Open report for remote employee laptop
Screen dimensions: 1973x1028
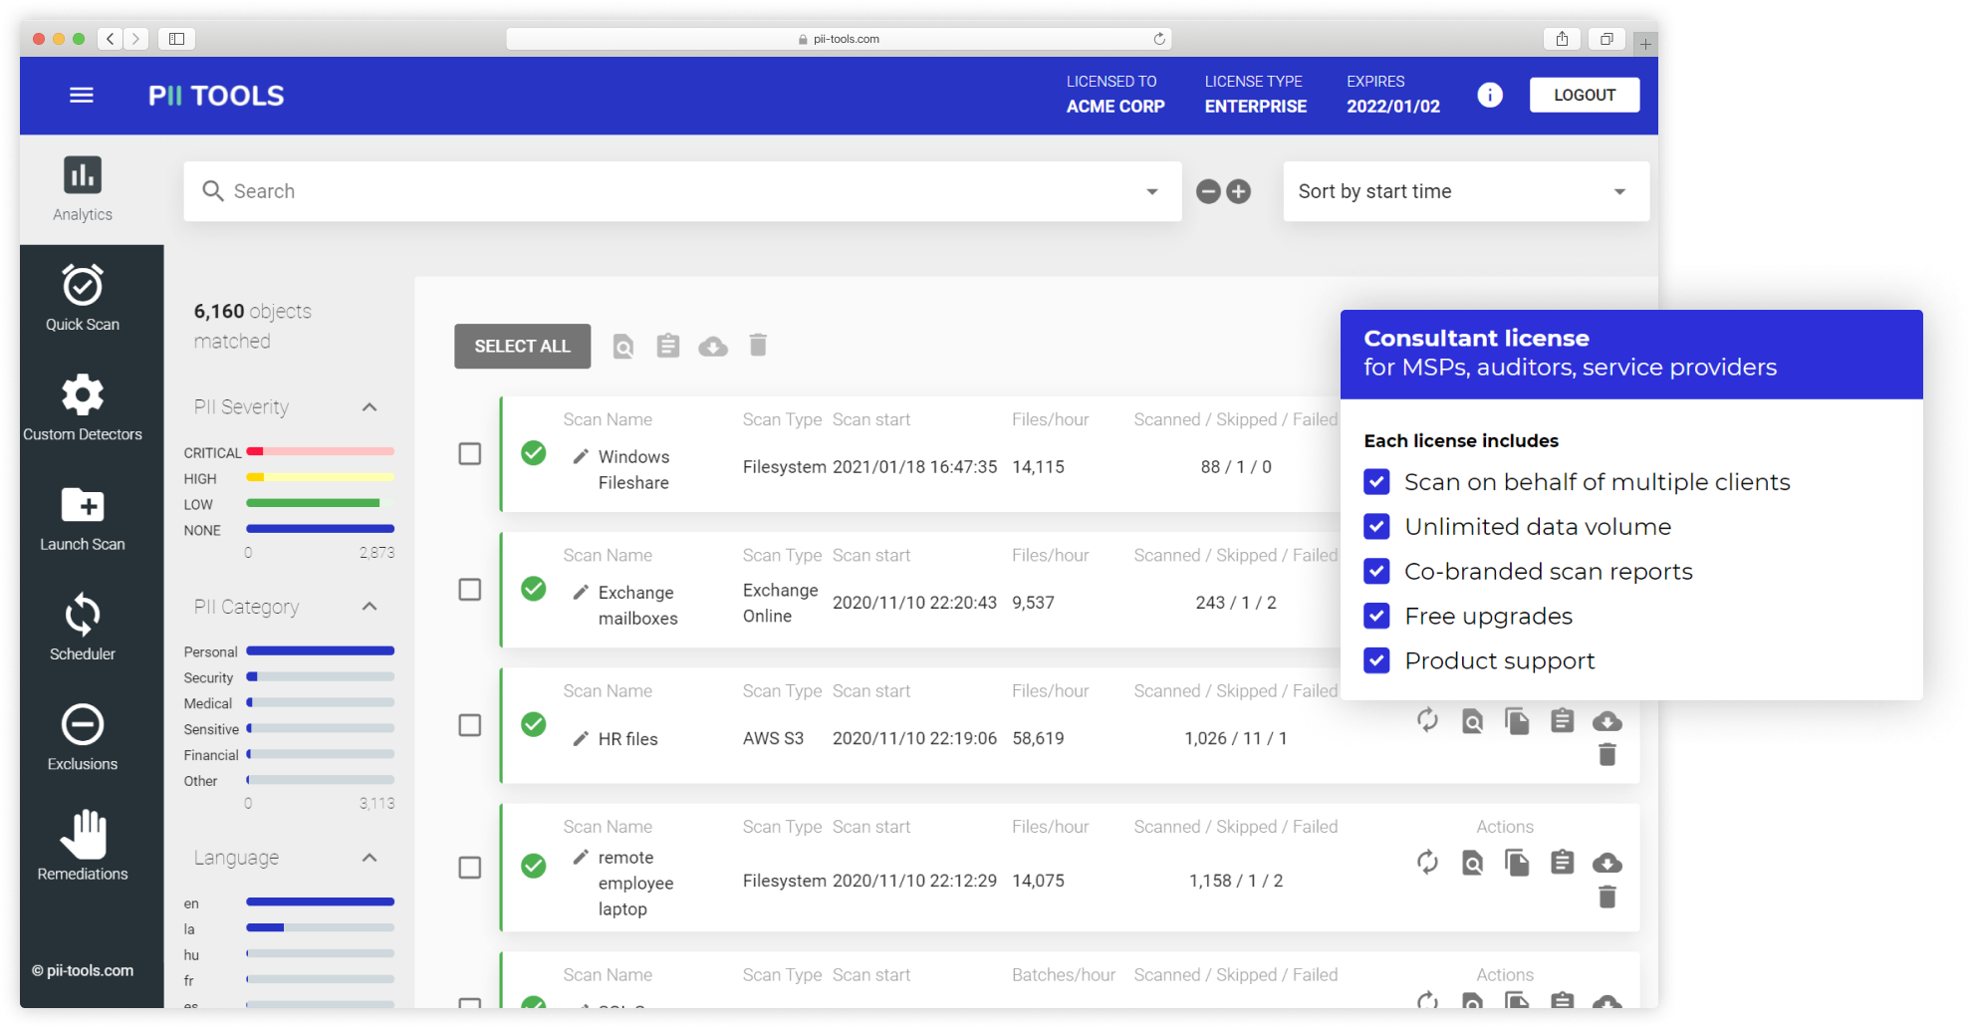click(1562, 863)
